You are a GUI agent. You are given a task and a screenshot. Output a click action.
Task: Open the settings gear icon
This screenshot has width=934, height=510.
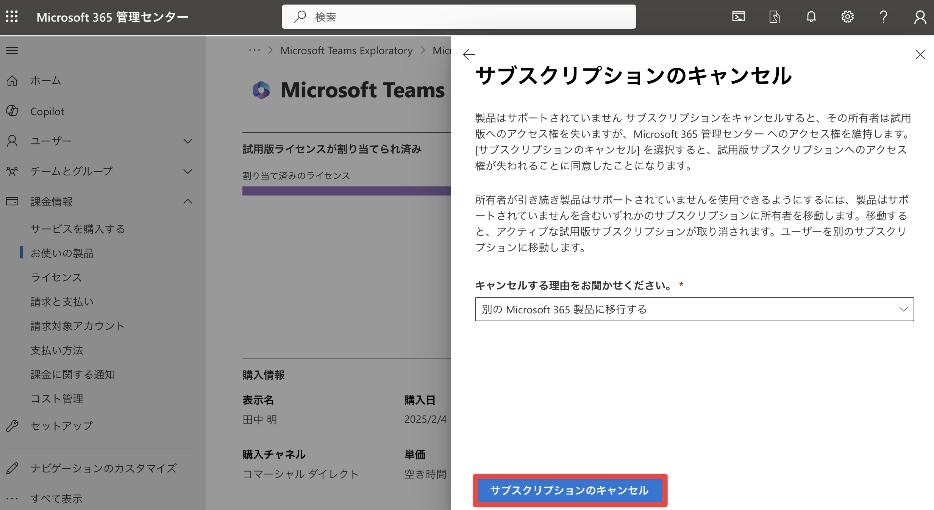(x=847, y=17)
